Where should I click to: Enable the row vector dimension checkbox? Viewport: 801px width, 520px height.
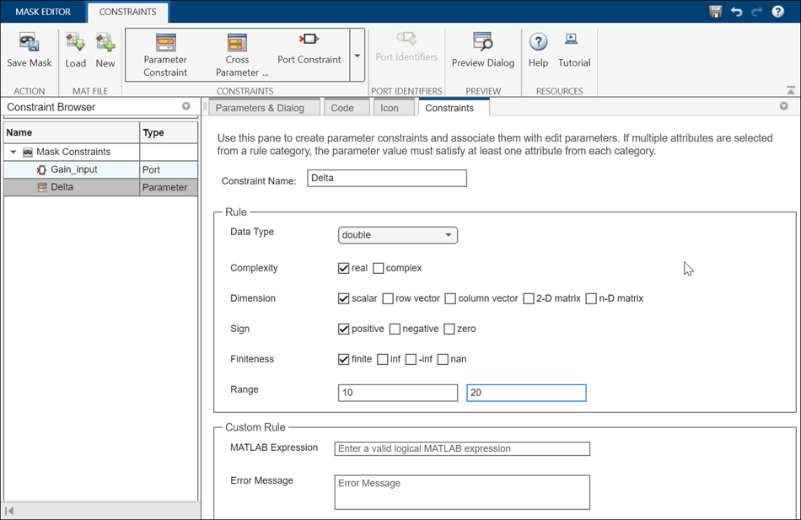point(388,298)
